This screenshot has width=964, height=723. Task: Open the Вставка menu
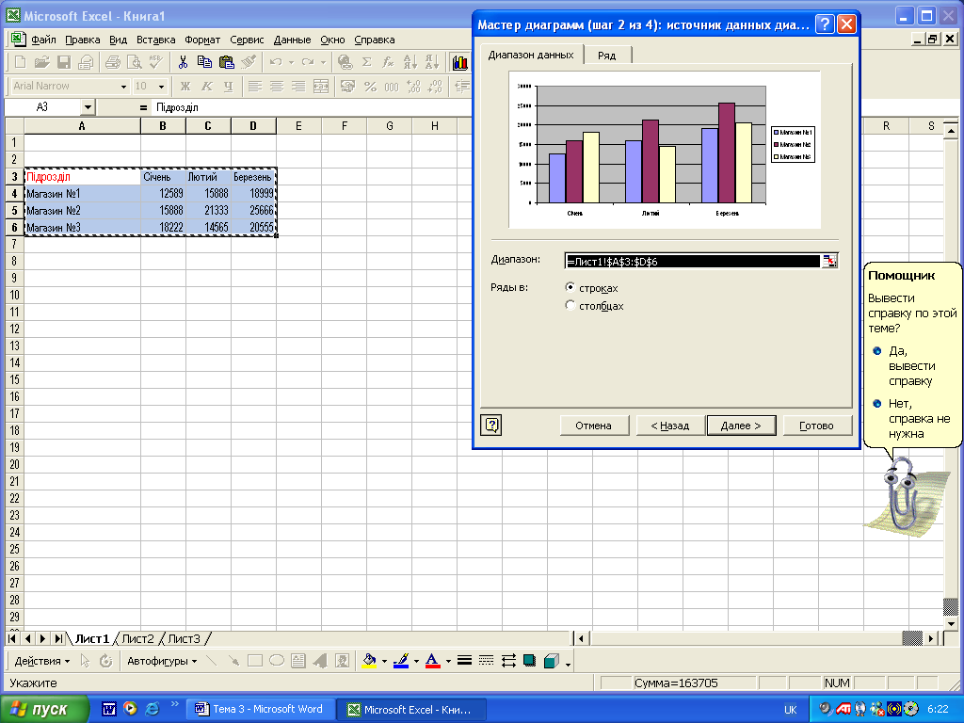coord(156,40)
